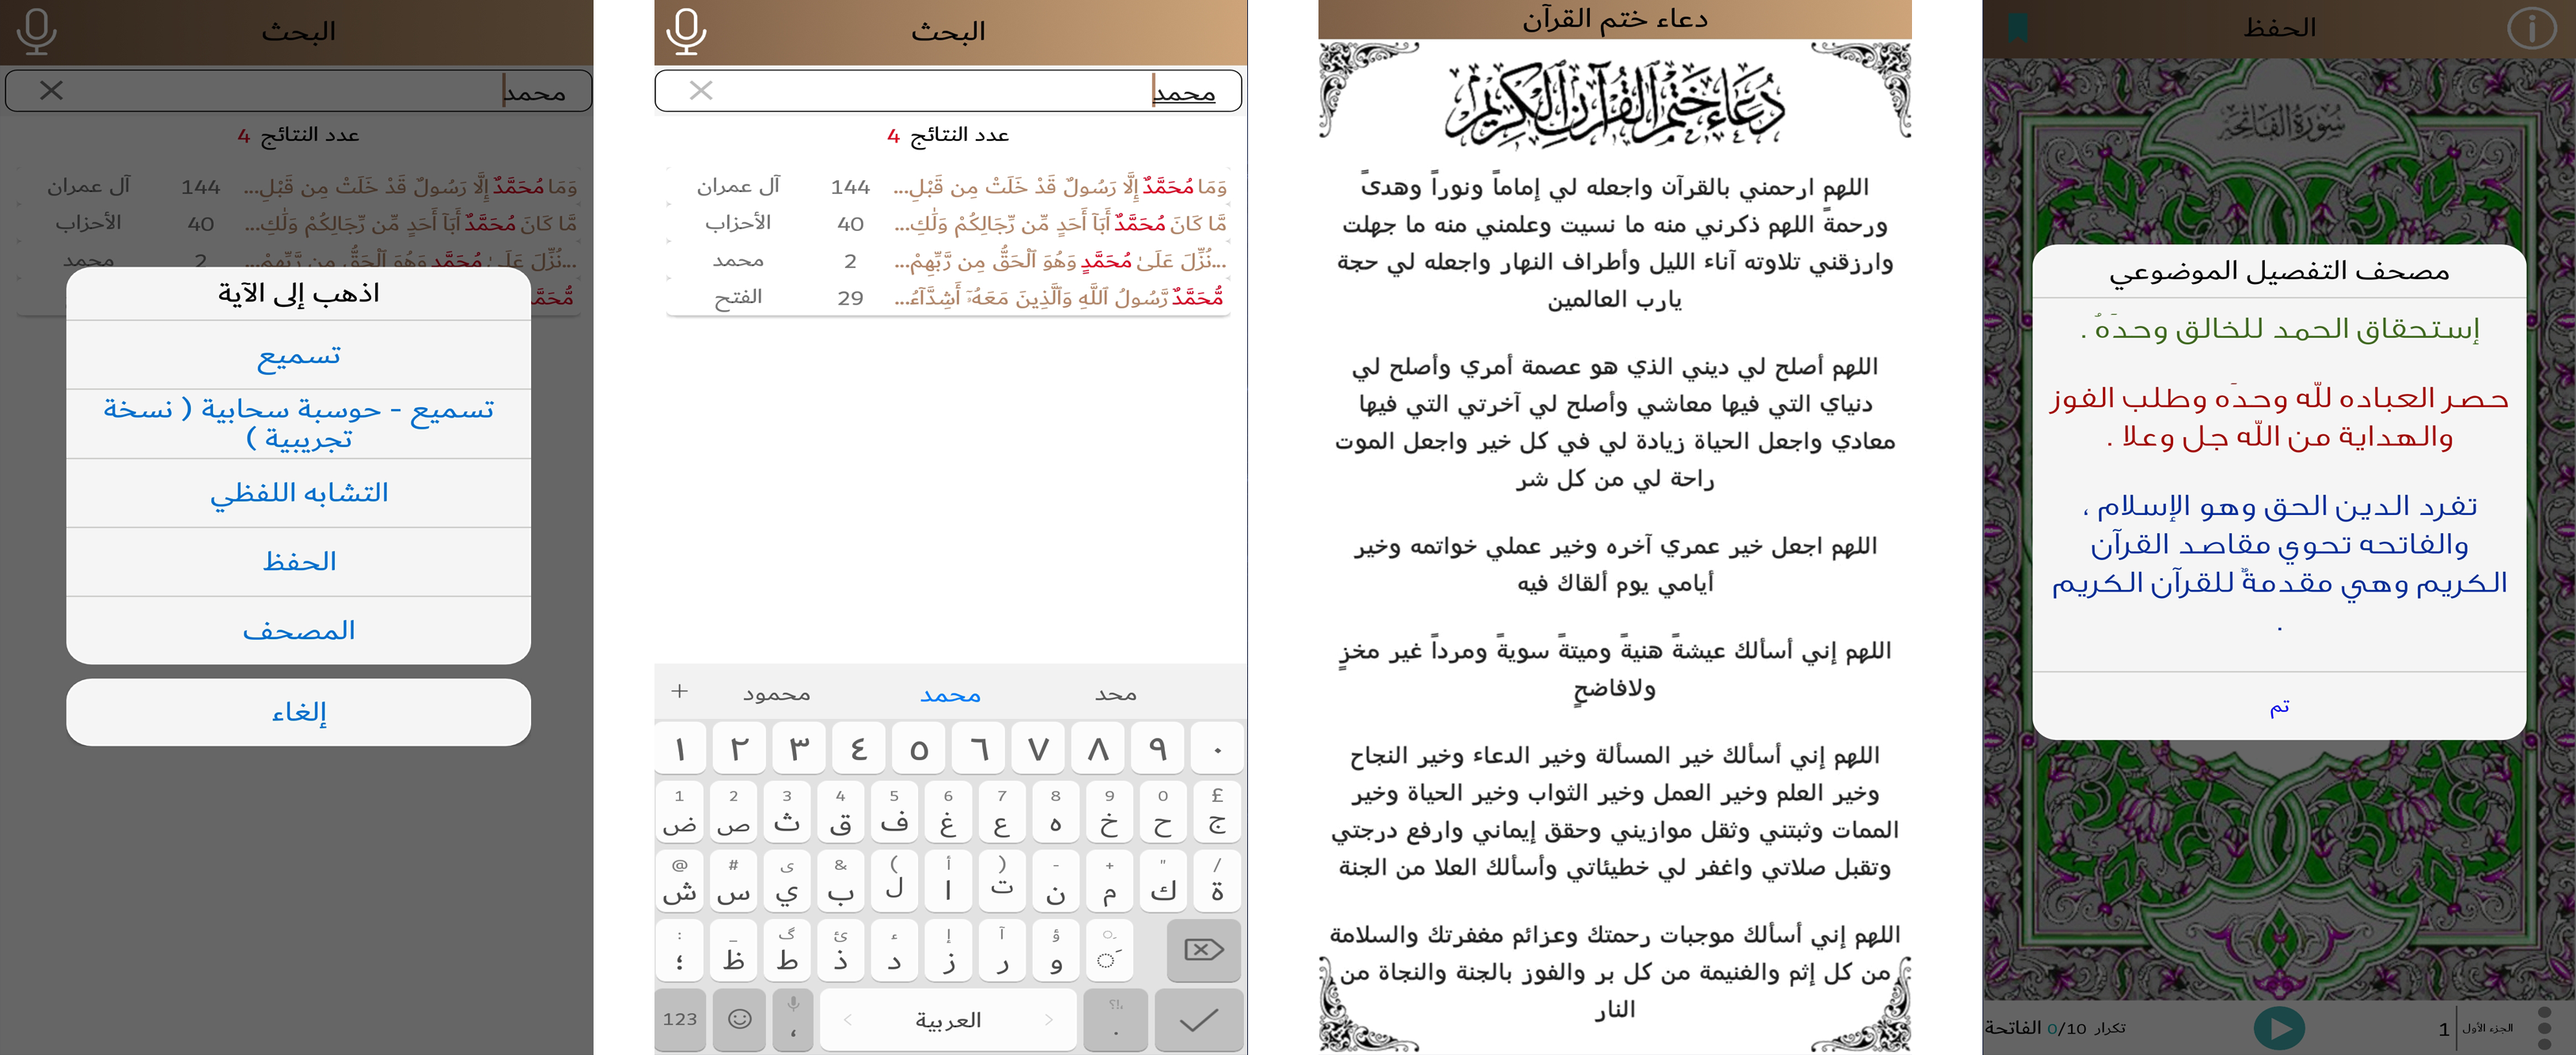Tap the red text حصر العباده لله وحده

[x=2279, y=418]
